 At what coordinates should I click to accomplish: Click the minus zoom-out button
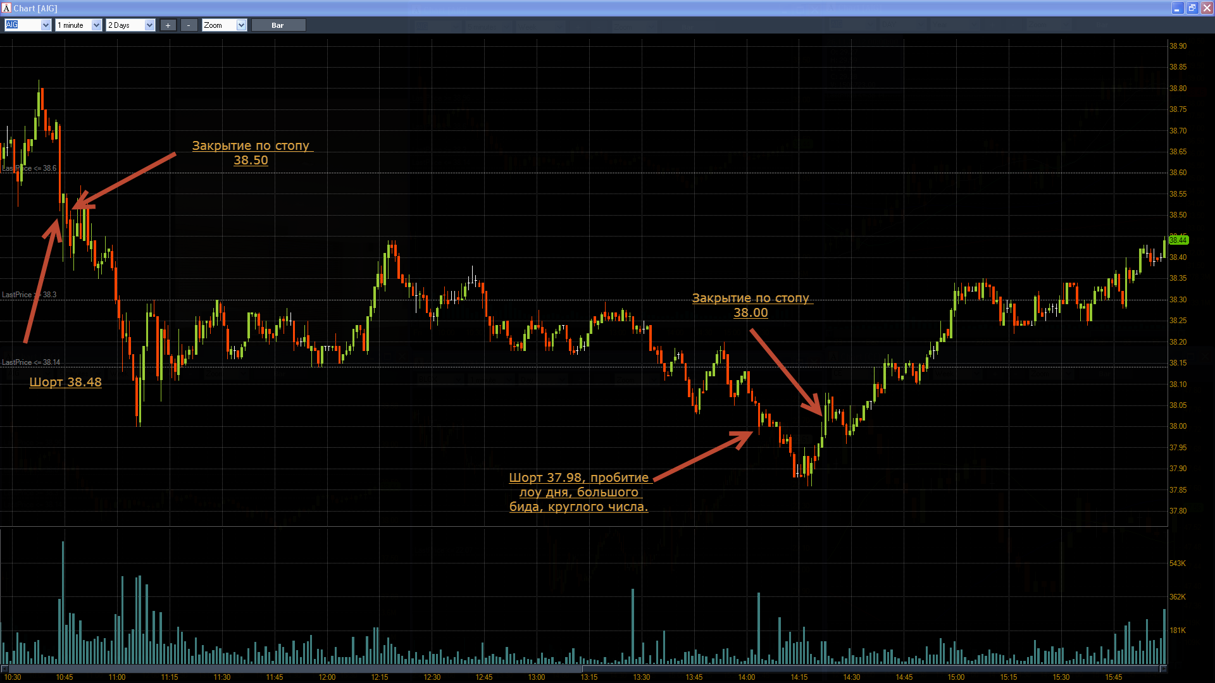(189, 25)
